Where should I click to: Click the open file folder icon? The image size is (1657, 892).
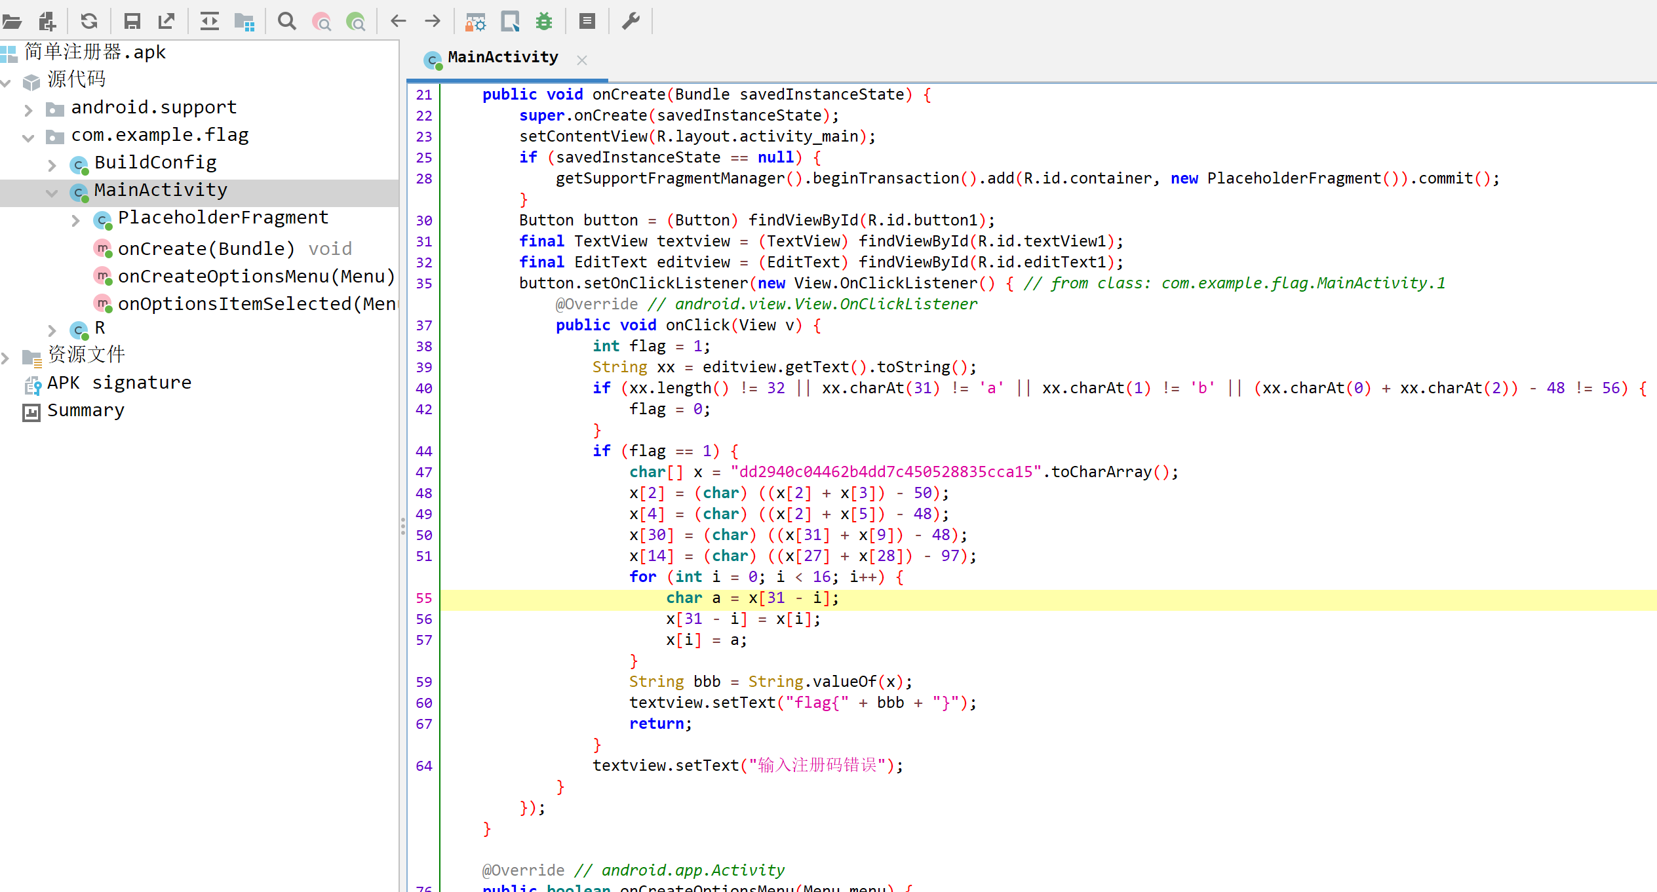(12, 22)
